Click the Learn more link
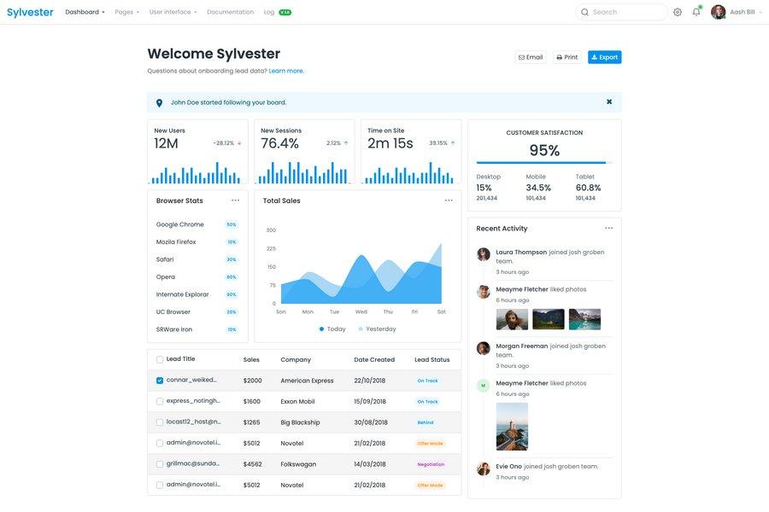This screenshot has height=512, width=769. 285,68
